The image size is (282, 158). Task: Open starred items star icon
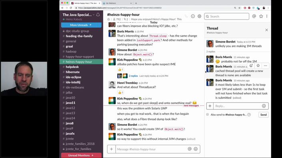pos(261,16)
